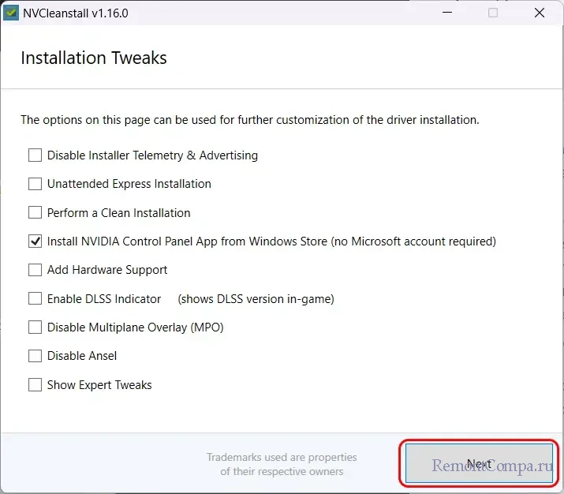
Task: Close the NVCleanstall window
Action: 540,13
